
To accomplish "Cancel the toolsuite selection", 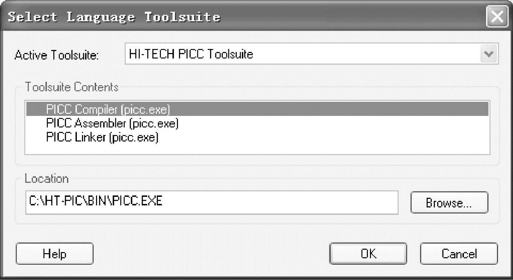I will pyautogui.click(x=459, y=254).
